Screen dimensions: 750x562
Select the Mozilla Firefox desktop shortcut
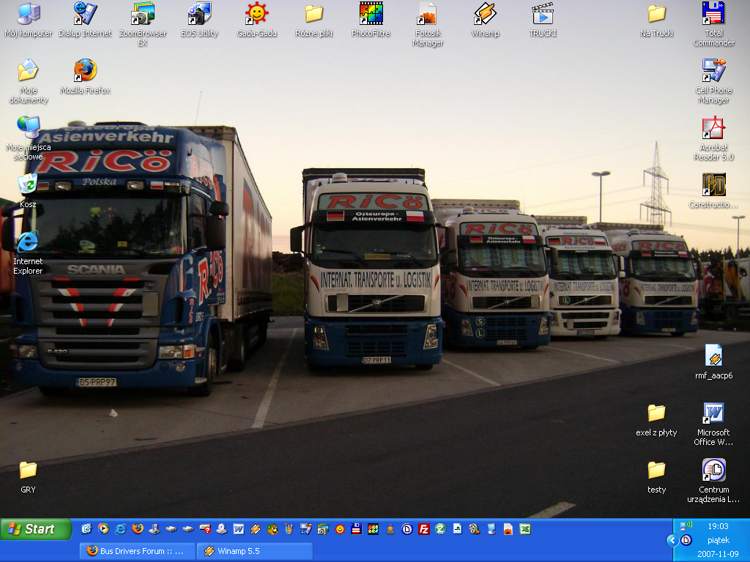[85, 76]
